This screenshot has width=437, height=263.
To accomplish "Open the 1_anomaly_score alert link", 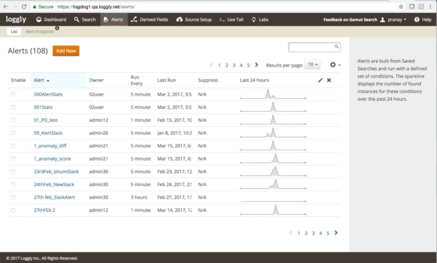I will pyautogui.click(x=52, y=159).
